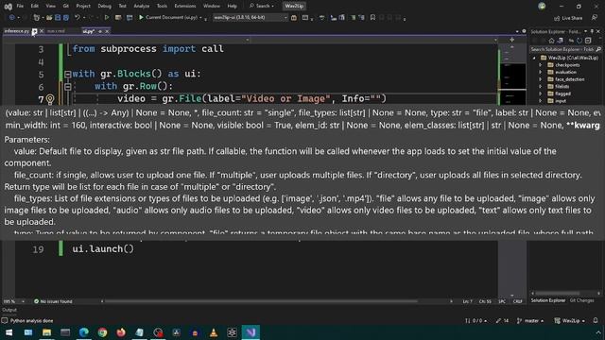605x340 pixels.
Task: Click the New Item toolbar icon
Action: pyautogui.click(x=36, y=17)
